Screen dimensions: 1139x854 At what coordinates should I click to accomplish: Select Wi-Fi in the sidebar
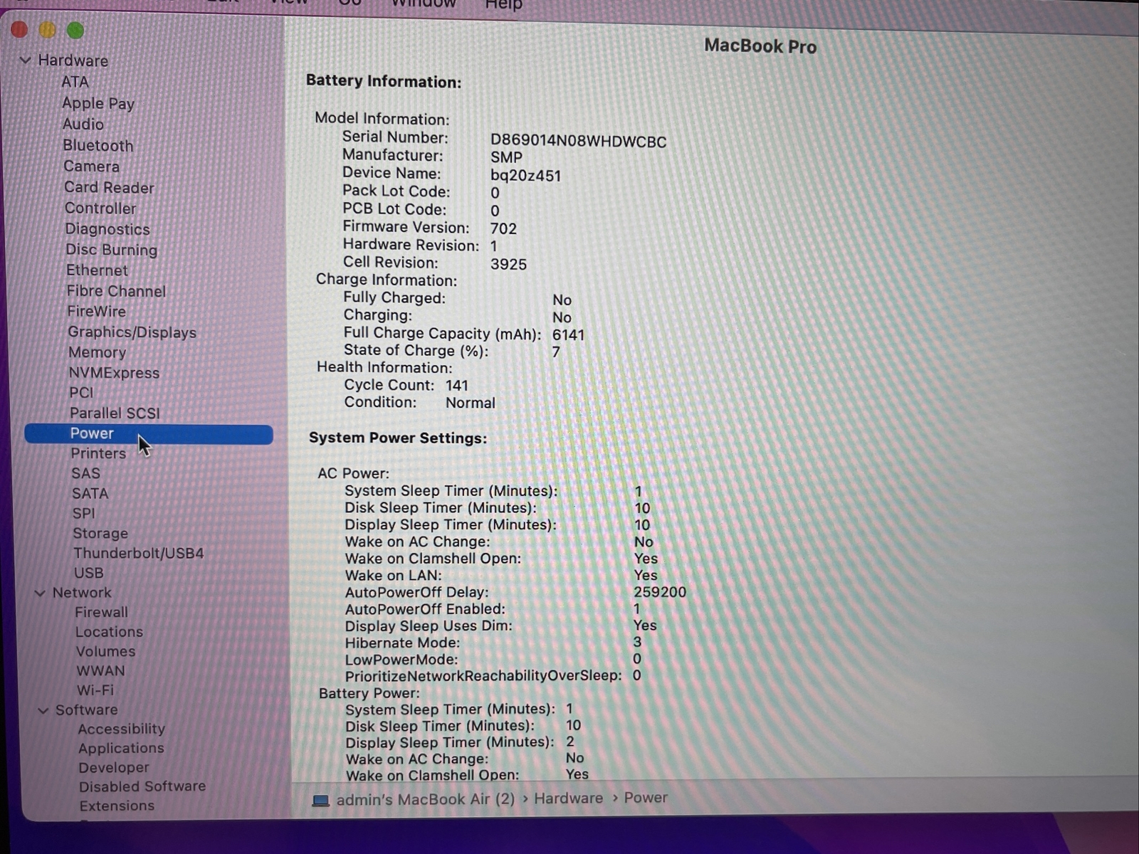(x=95, y=690)
